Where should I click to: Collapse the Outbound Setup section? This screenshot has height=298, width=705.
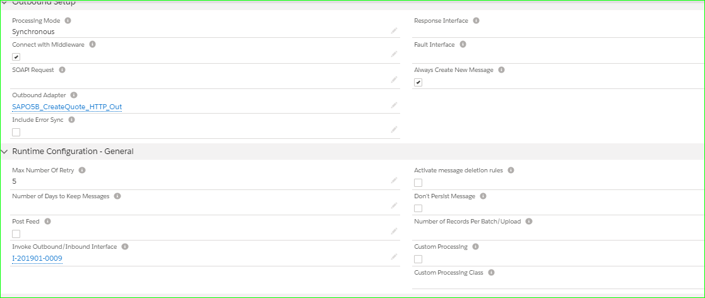click(4, 3)
